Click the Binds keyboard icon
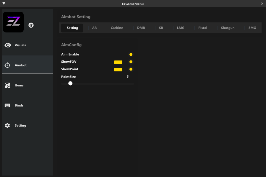266x177 pixels. click(x=7, y=105)
